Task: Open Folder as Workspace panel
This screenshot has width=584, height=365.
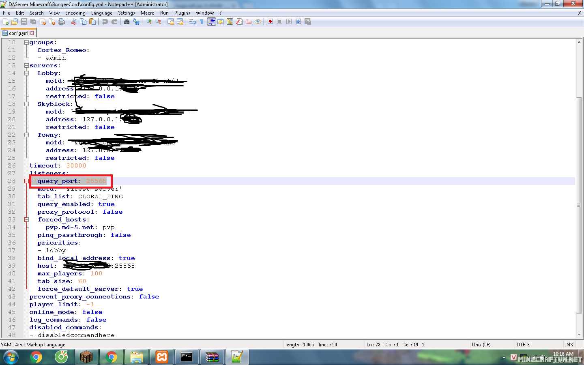Action: (249, 21)
